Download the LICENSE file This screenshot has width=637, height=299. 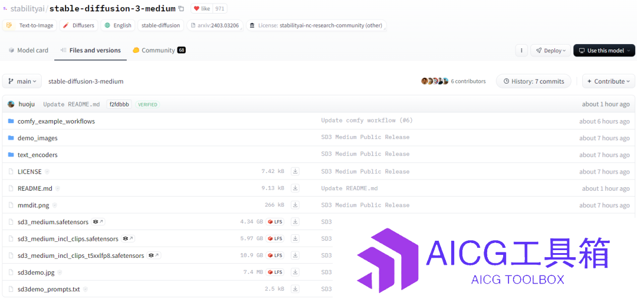(295, 171)
